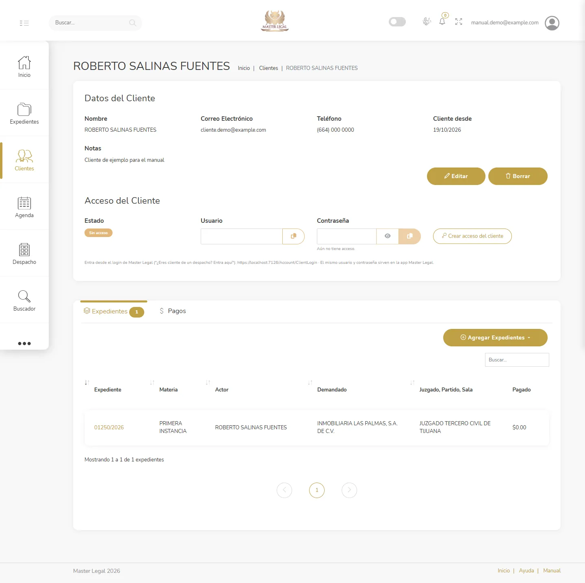
Task: Open the Master Legal logo home
Action: pyautogui.click(x=275, y=21)
